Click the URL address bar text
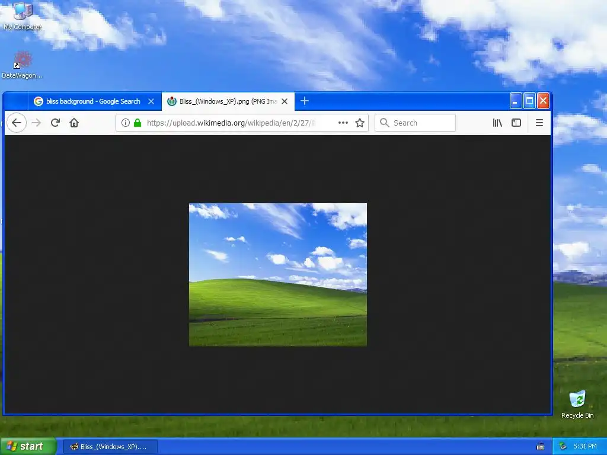This screenshot has width=607, height=455. tap(231, 123)
